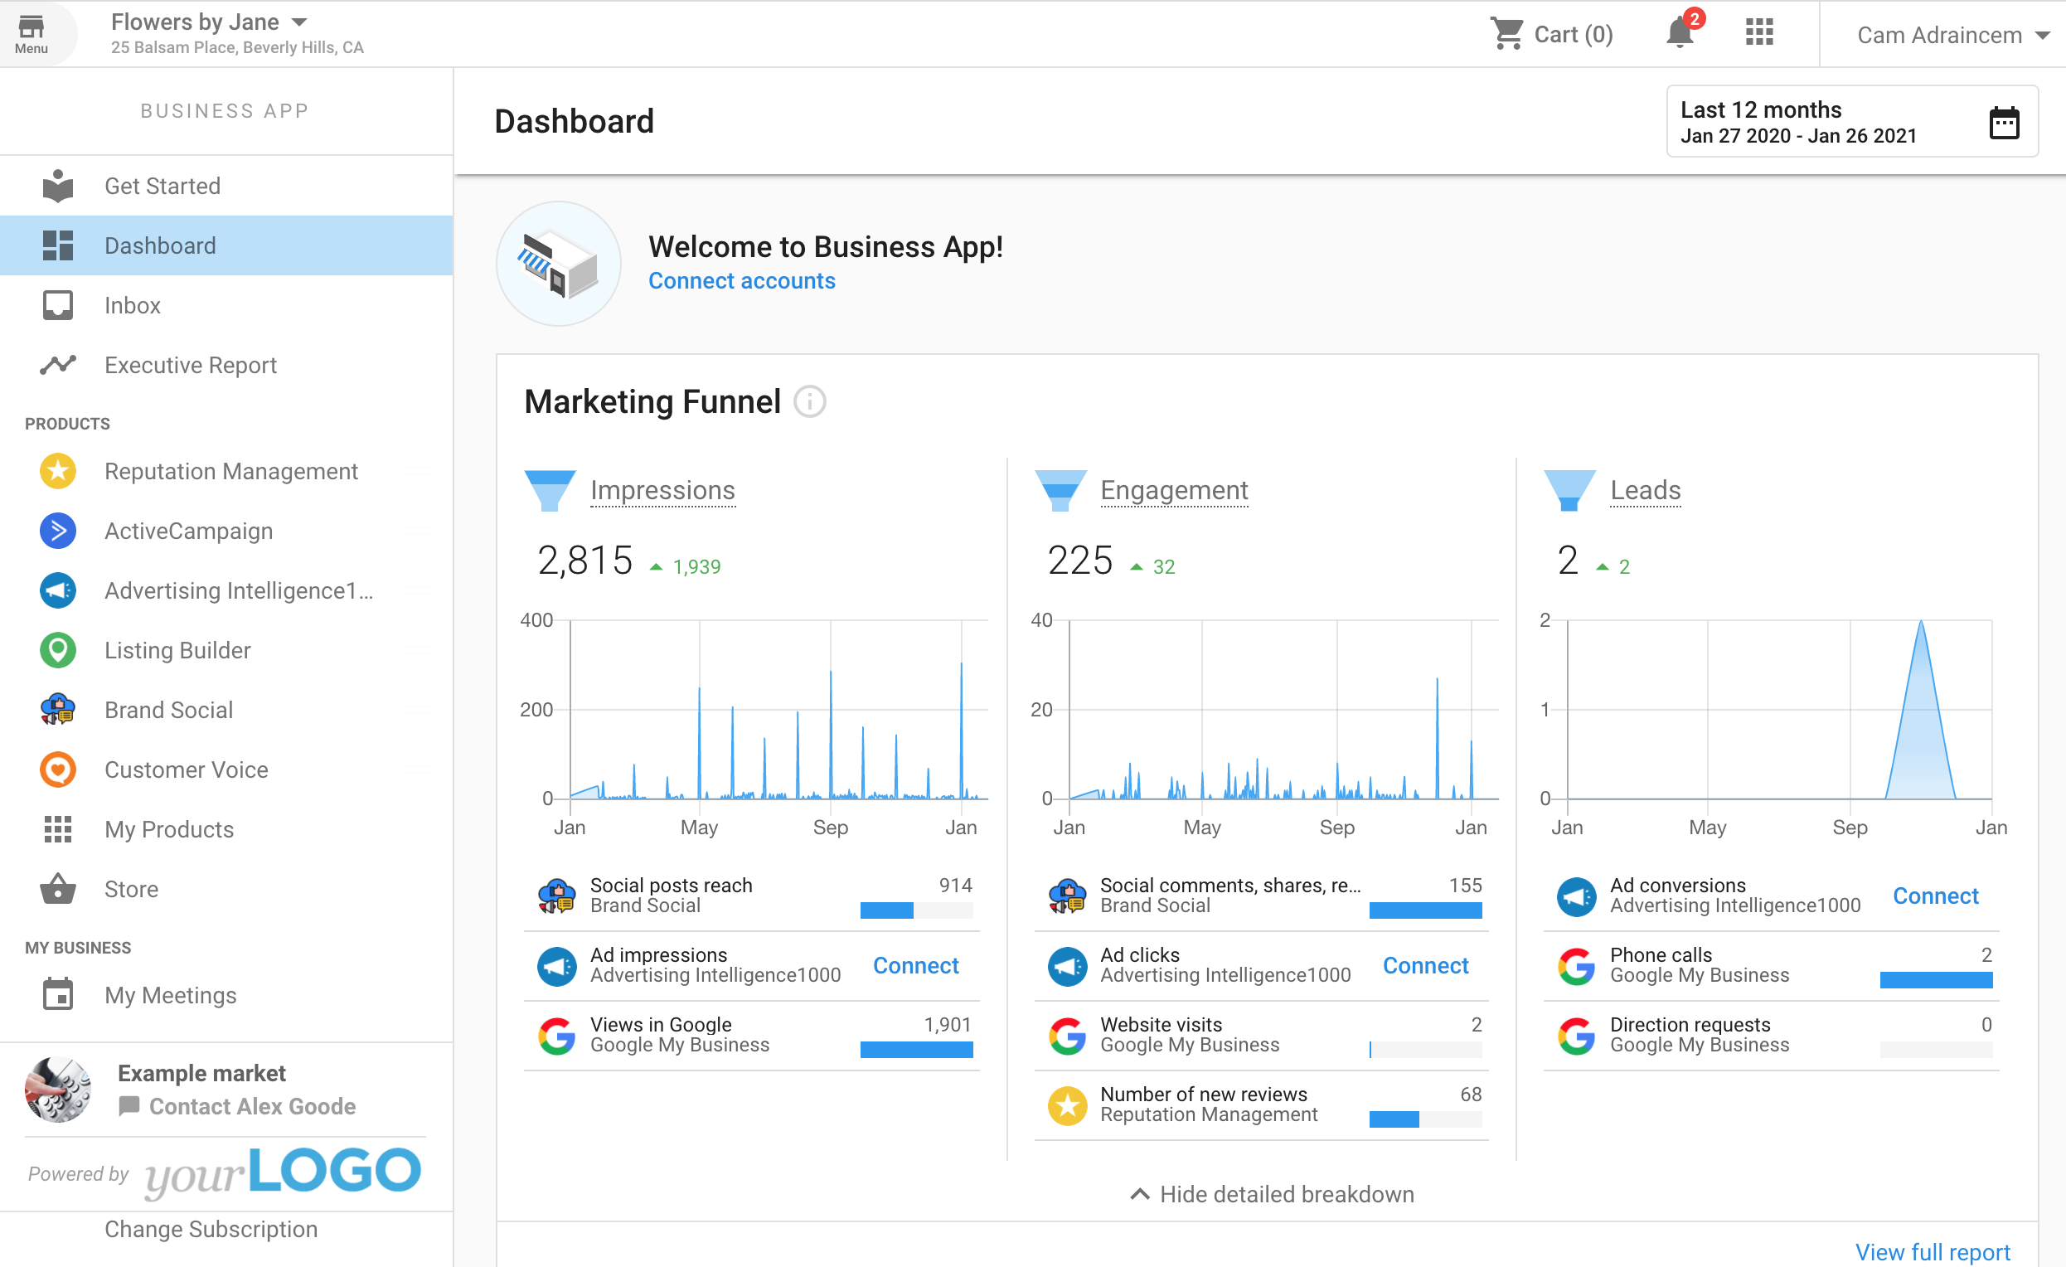Open the calendar icon in date range box

2004,123
